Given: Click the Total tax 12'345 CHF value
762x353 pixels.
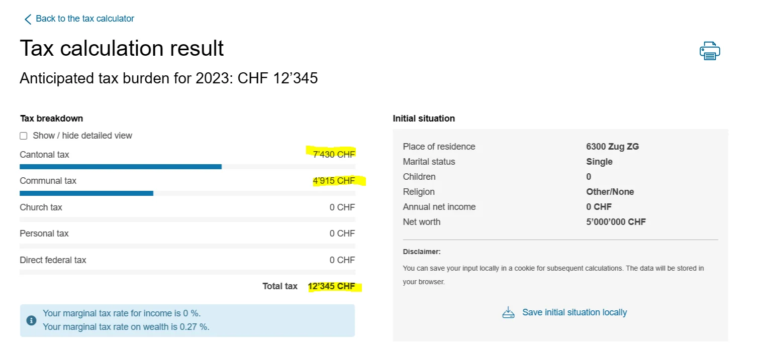Looking at the screenshot, I should tap(332, 286).
